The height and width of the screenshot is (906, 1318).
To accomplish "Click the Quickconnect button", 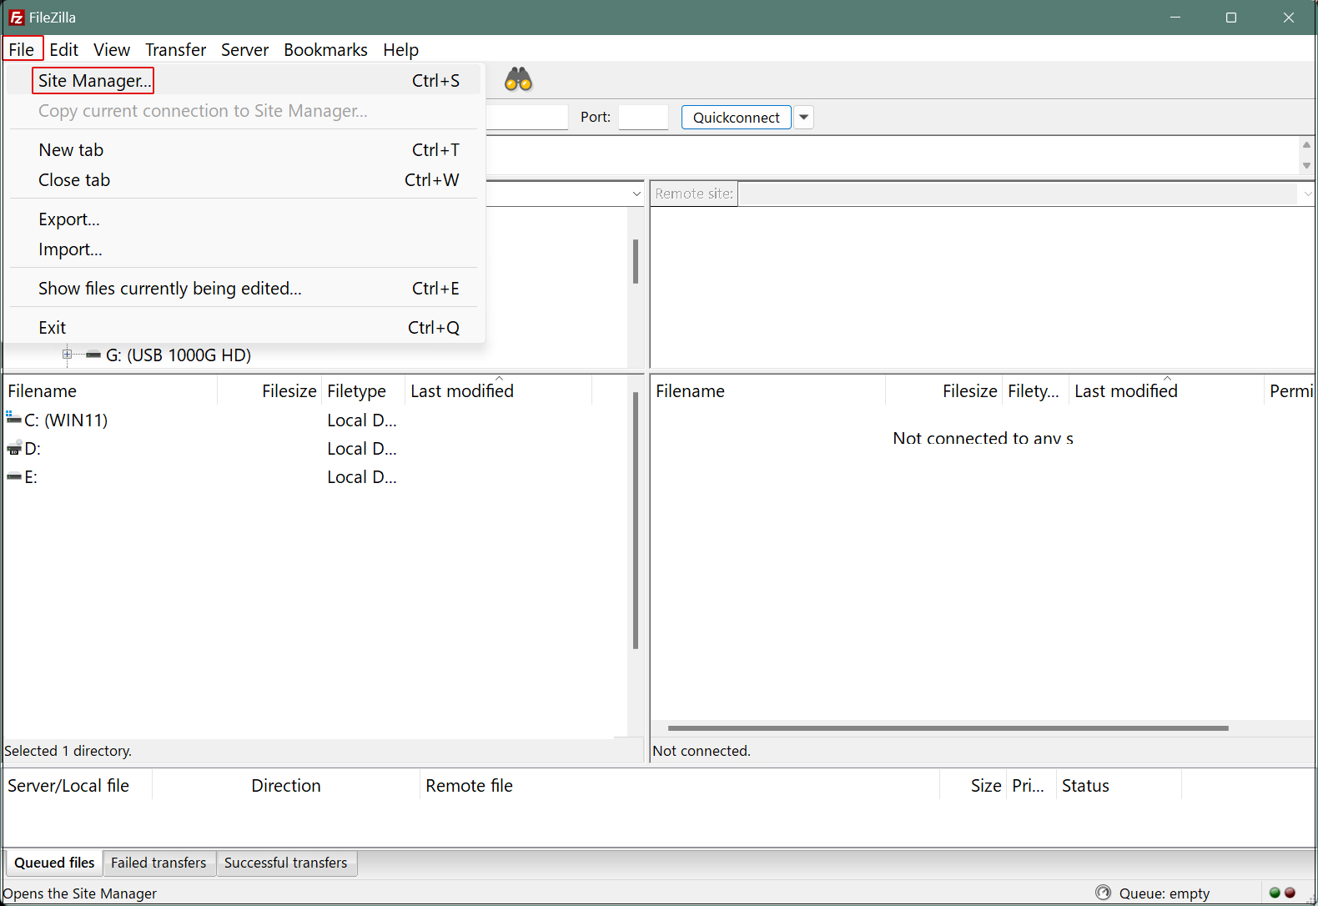I will (x=736, y=118).
